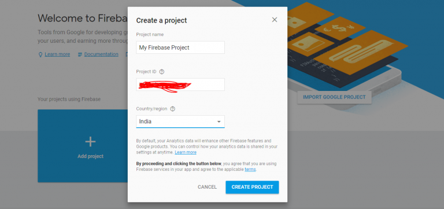444x209 pixels.
Task: Open the Learn more link under Welcome heading
Action: [57, 54]
